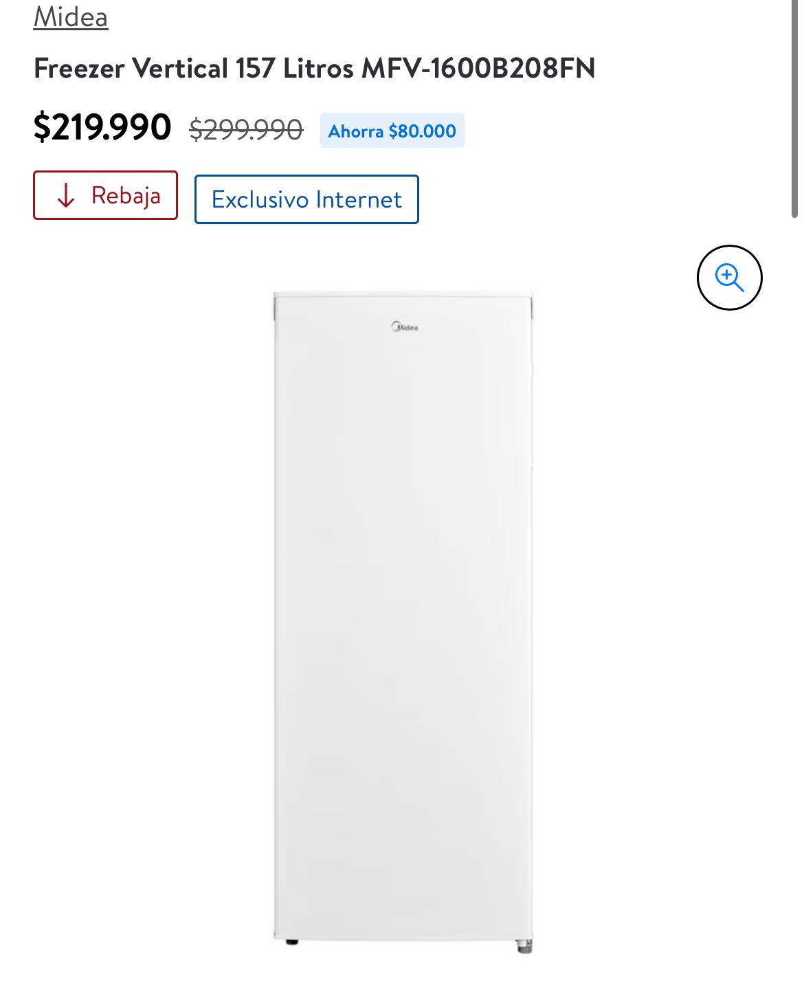804x989 pixels.
Task: Click the current price $219.990
Action: pos(102,127)
